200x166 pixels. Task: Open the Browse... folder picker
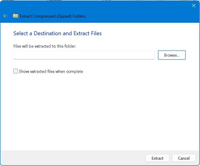[172, 55]
